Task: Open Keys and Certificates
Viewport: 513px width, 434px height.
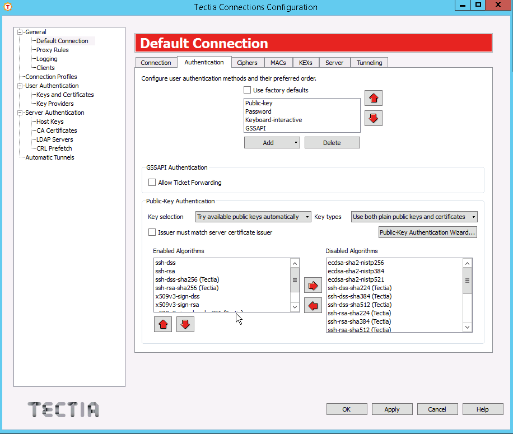Action: [x=65, y=95]
